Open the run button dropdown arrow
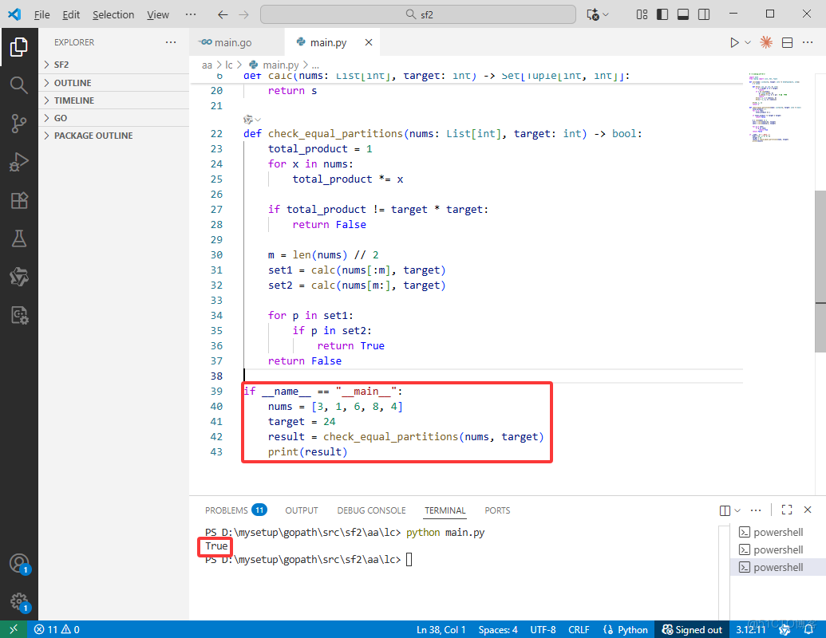The height and width of the screenshot is (638, 826). [748, 42]
